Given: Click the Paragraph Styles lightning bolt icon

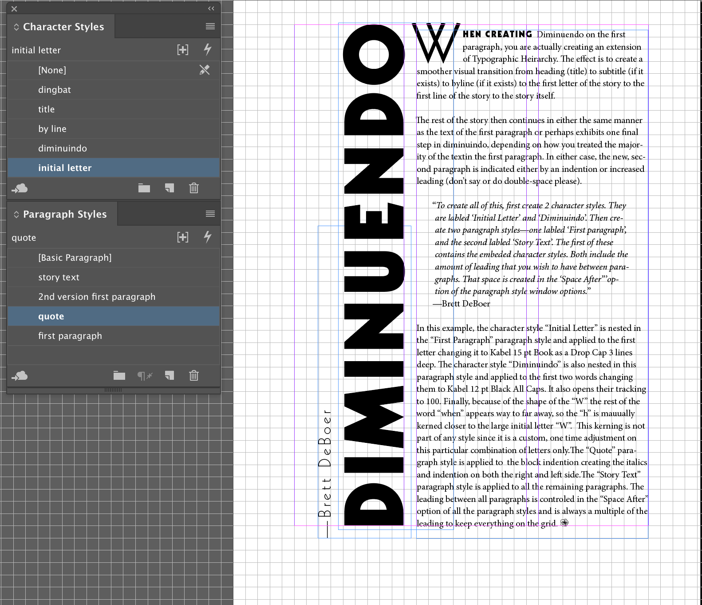Looking at the screenshot, I should click(207, 237).
